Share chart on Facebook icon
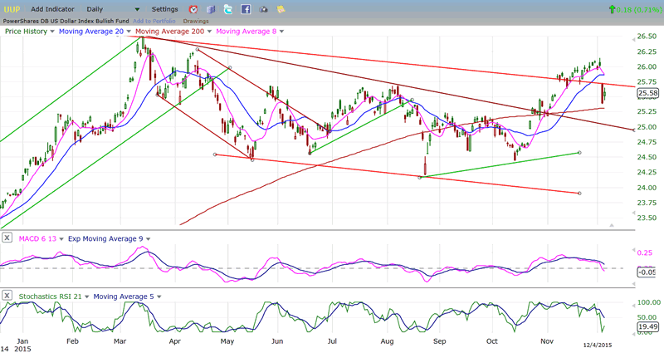Screen dimensions: 664x353 (247, 9)
